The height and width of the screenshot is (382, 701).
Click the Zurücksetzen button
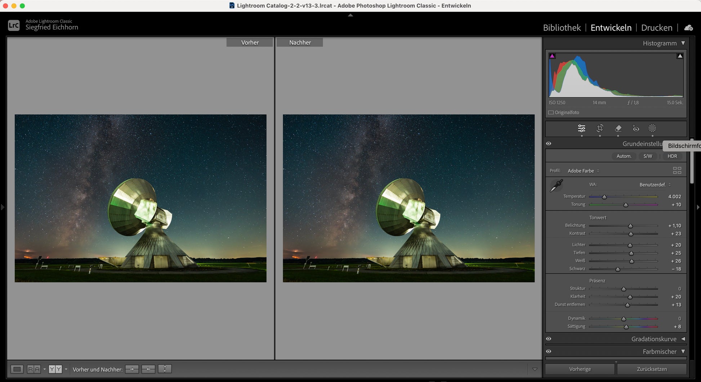point(652,369)
